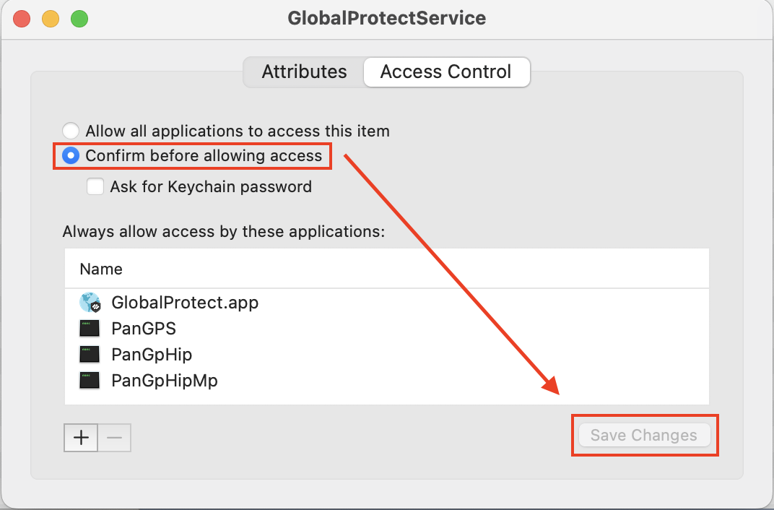Switch to the Attributes tab
The height and width of the screenshot is (510, 774).
click(304, 72)
